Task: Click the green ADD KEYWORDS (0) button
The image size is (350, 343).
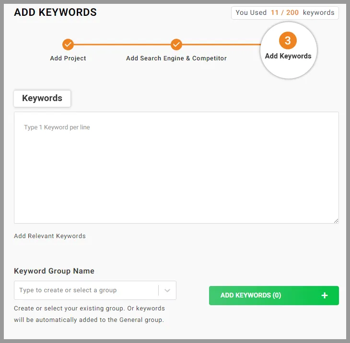Action: (274, 296)
